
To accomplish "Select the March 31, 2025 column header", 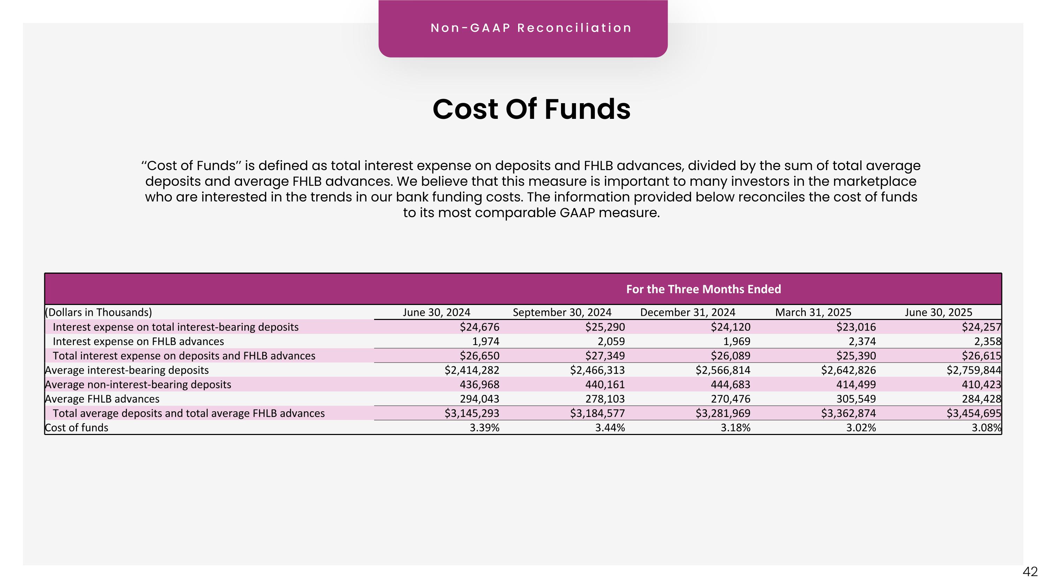I will tap(813, 312).
